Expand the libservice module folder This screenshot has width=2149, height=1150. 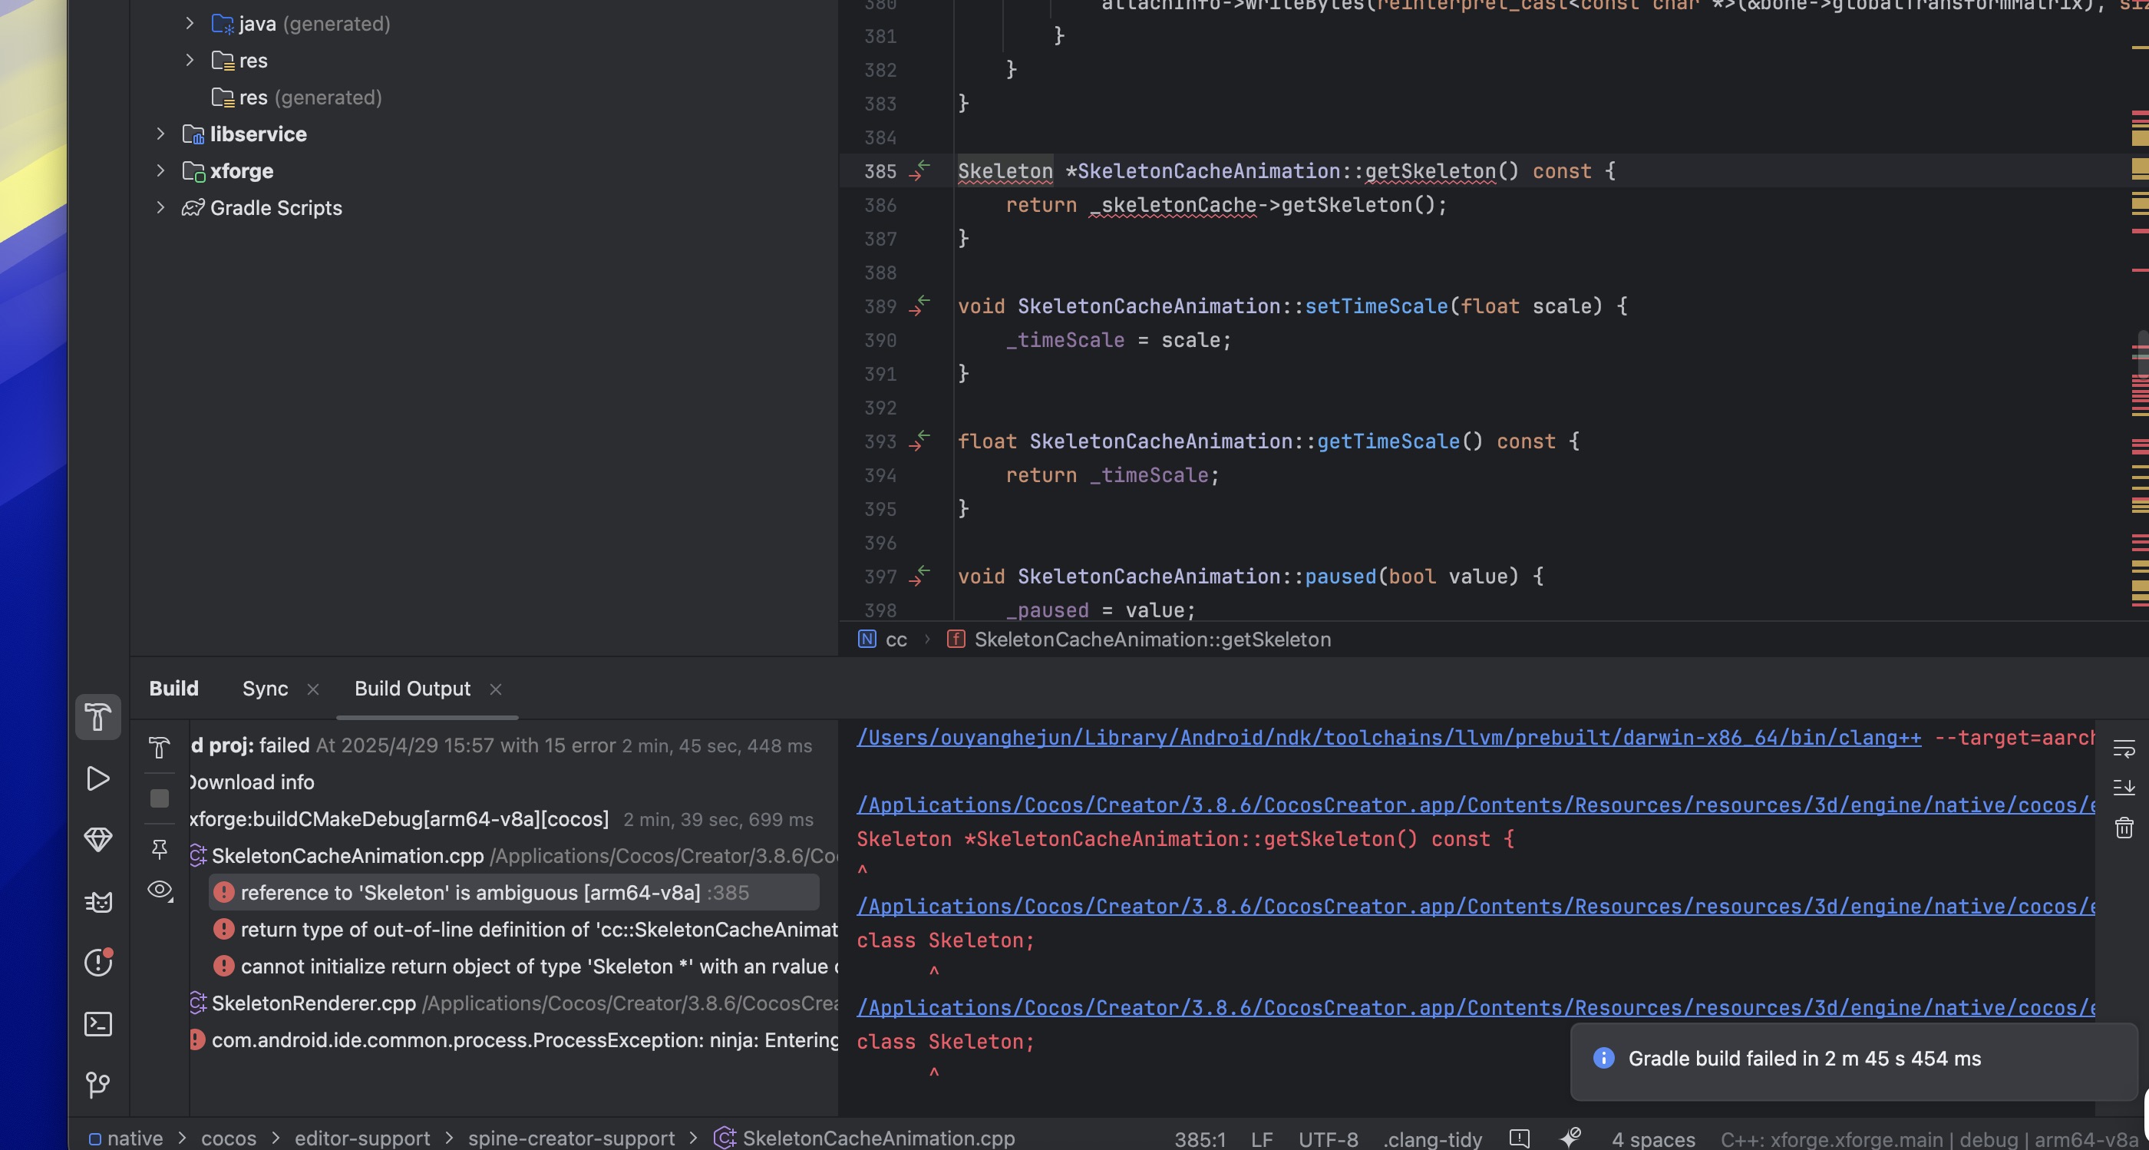coord(160,134)
